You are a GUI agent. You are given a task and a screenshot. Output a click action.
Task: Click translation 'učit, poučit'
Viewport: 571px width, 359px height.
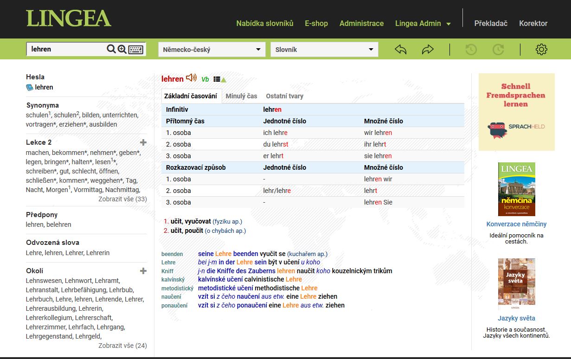(187, 231)
